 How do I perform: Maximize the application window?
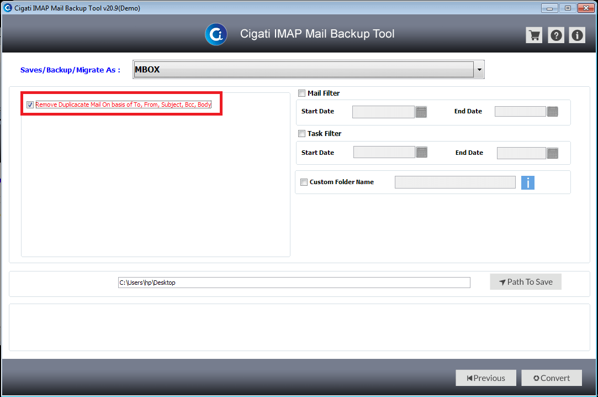pos(568,8)
